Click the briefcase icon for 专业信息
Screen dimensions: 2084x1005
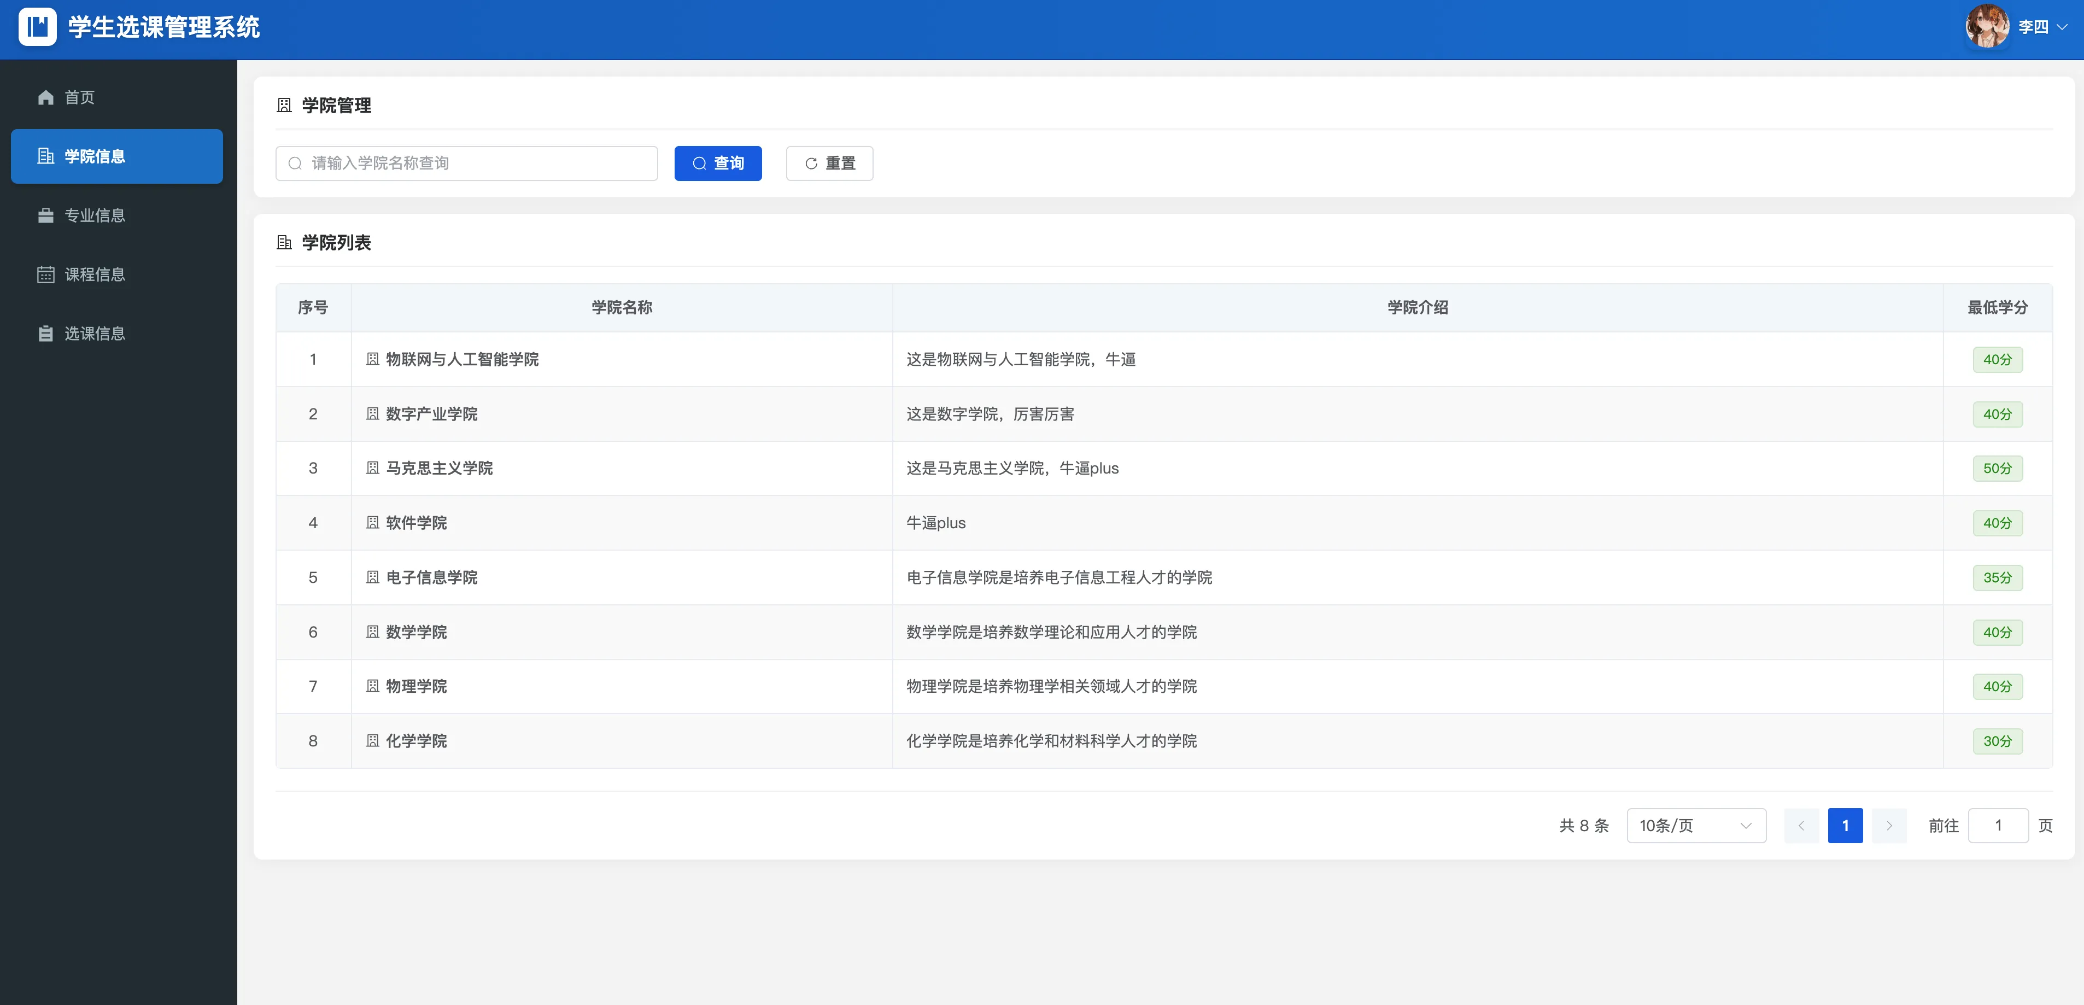(45, 215)
